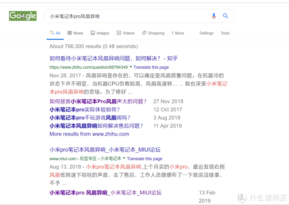
Task: Start voice search with microphone icon
Action: point(214,16)
